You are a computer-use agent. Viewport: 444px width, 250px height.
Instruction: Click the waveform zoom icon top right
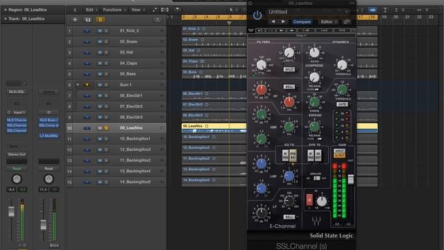[x=373, y=10]
